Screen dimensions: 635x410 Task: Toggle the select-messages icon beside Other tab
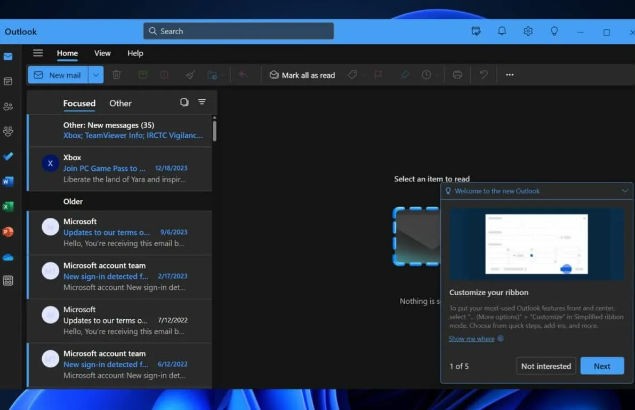(184, 102)
